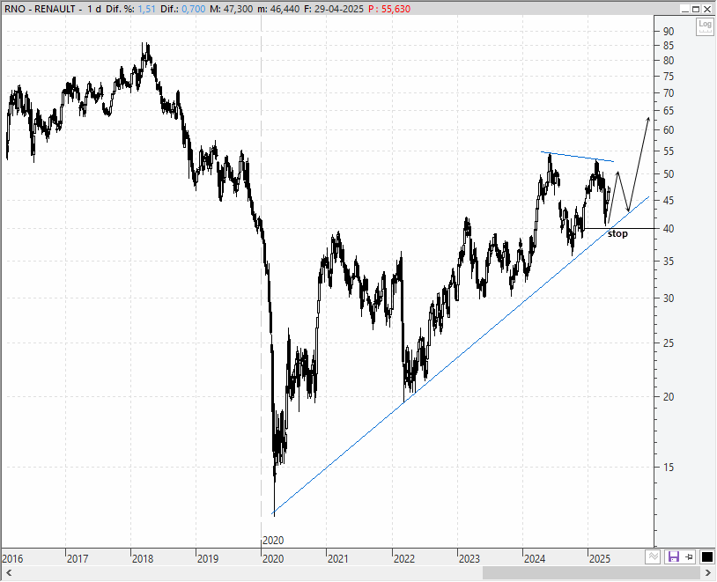Click the 2016 year on the time axis

click(x=11, y=559)
